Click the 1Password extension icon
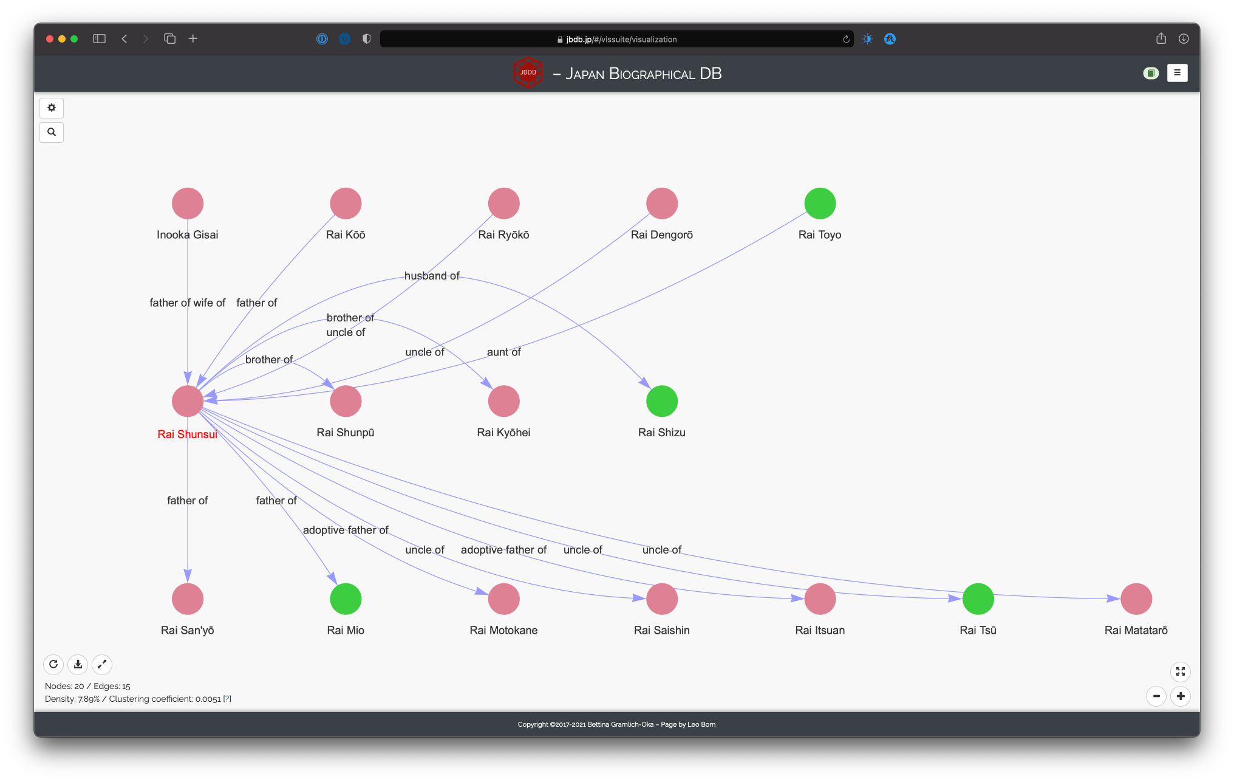The width and height of the screenshot is (1234, 782). [x=322, y=39]
